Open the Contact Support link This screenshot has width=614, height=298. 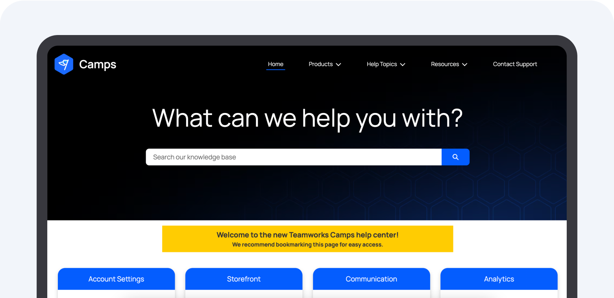coord(515,64)
